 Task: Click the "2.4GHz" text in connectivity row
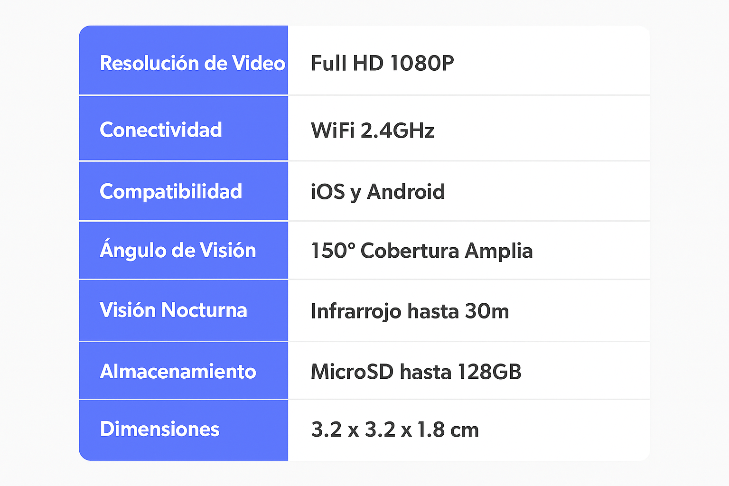[397, 131]
